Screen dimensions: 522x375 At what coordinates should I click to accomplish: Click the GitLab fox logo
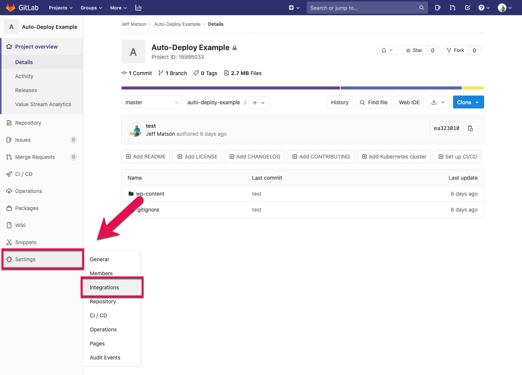11,8
